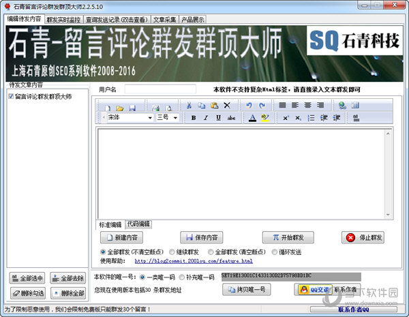Click the paste clipboard toolbar icon
Viewport: 409px width, 317px height.
(214, 106)
